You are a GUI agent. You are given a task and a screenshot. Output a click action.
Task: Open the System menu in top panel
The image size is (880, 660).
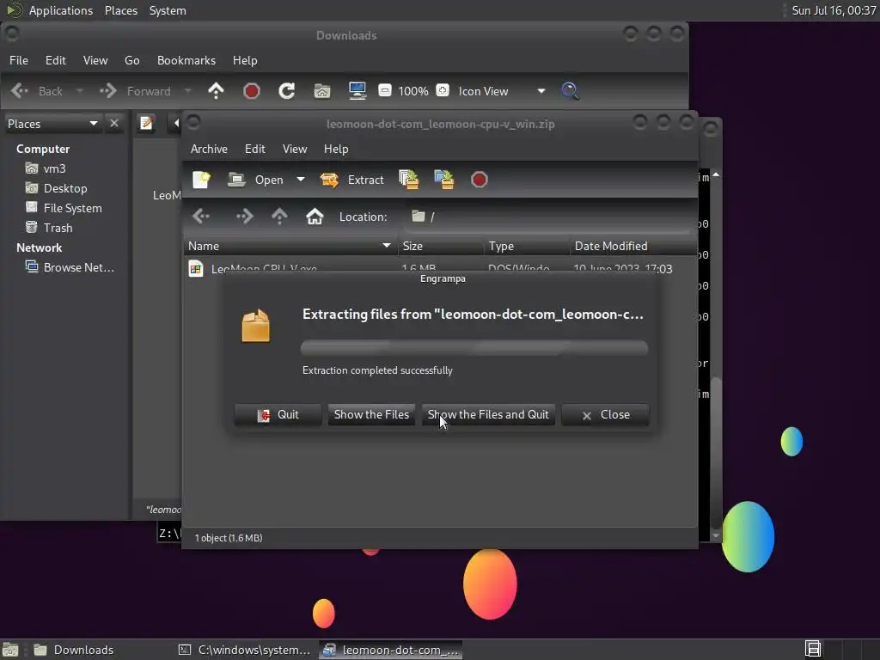tap(168, 10)
